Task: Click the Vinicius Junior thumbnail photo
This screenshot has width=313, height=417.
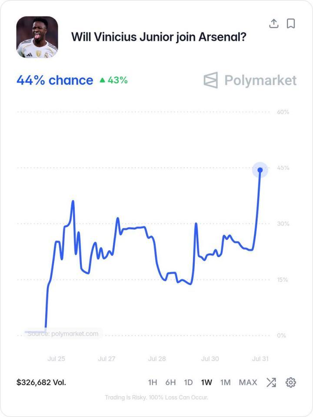Action: coord(37,37)
